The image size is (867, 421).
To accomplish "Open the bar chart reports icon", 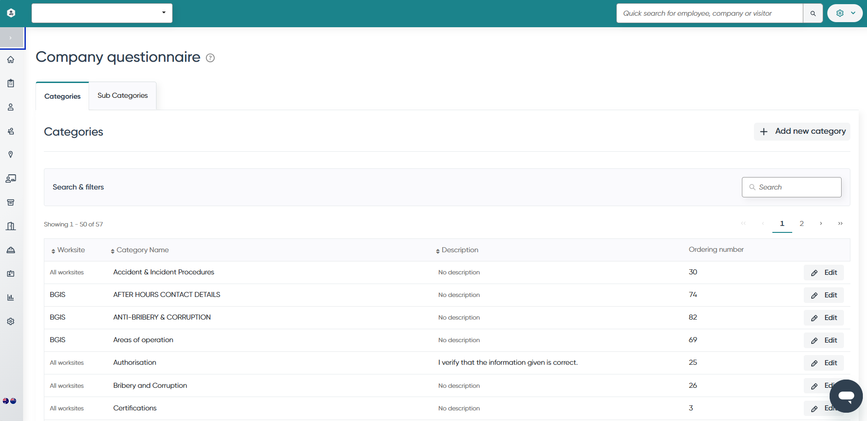I will 11,297.
